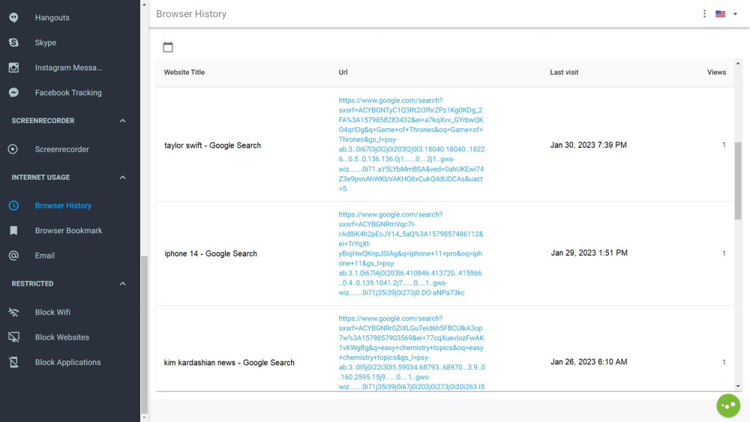Click the Screenrecorder record icon

[x=13, y=149]
